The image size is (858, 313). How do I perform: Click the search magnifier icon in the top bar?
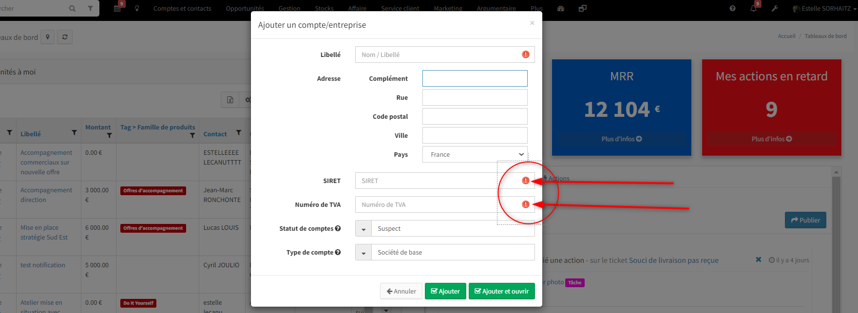[72, 8]
